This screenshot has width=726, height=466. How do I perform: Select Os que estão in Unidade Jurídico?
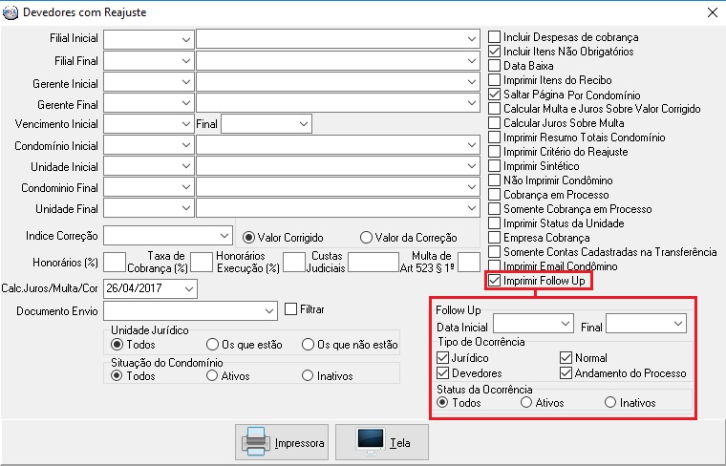point(213,345)
